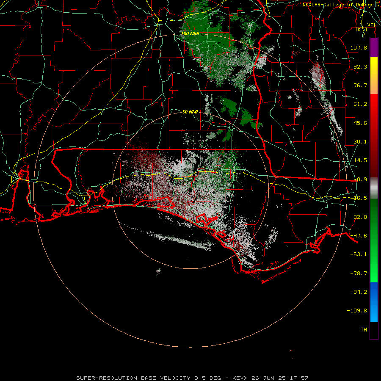Pick the gray near-zero color bar segment
This screenshot has height=381, width=381.
(x=374, y=188)
